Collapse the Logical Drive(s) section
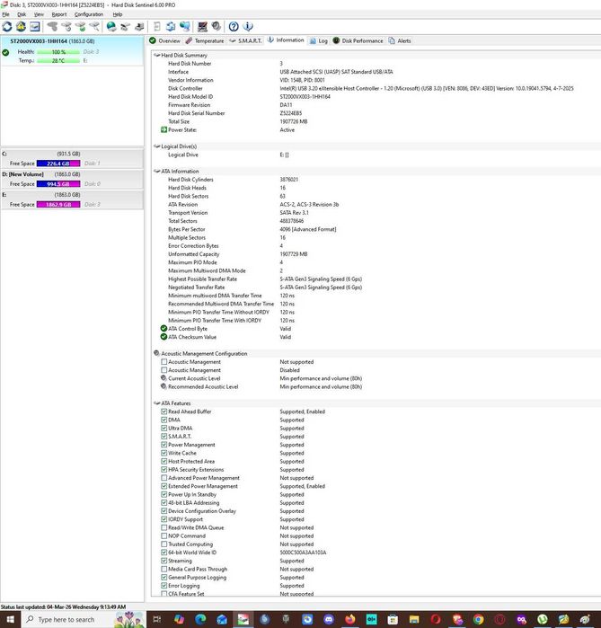601x628 pixels. click(x=156, y=146)
